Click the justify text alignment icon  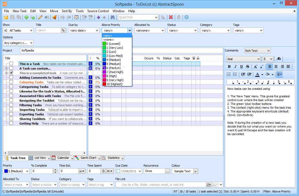(288, 67)
